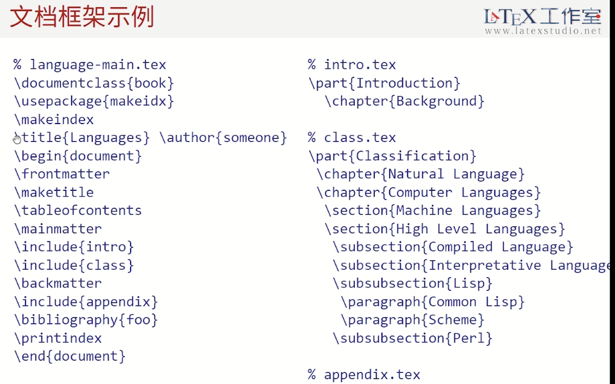The image size is (615, 384).
Task: Select the \part{Classification} line
Action: pos(392,156)
